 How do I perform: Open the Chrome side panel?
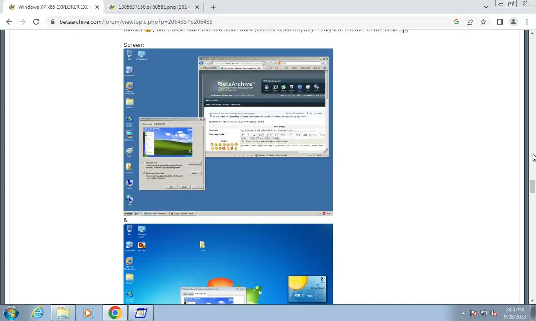tap(500, 22)
